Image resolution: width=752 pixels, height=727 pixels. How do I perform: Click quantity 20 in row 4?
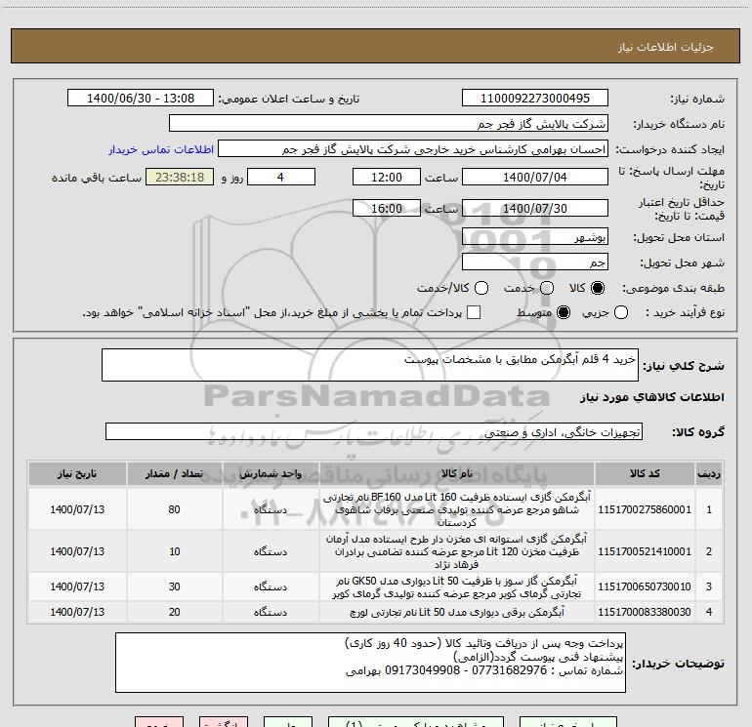[174, 612]
